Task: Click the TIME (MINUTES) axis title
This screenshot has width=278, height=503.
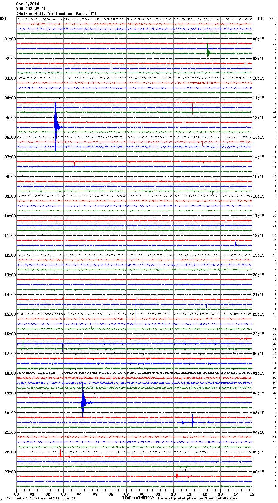Action: point(138,498)
